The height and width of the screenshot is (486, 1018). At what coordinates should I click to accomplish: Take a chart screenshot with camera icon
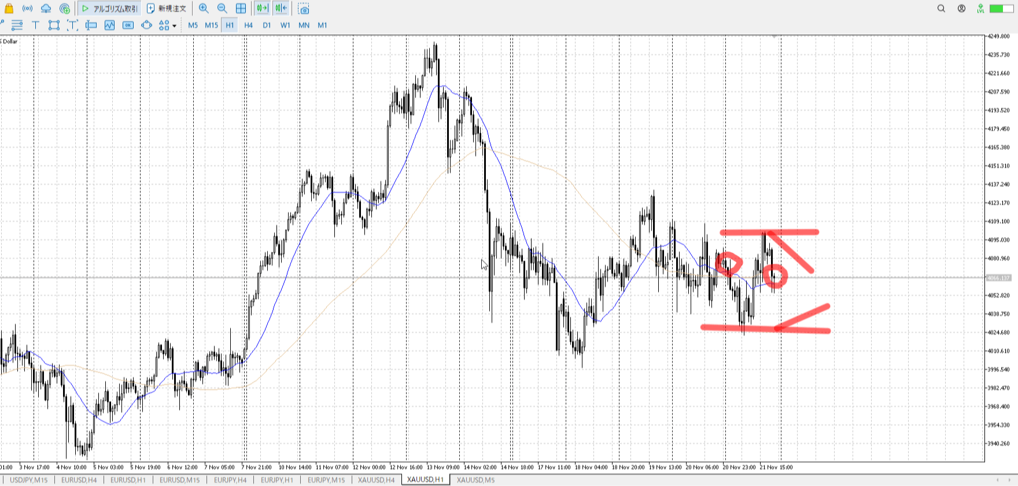pos(304,9)
